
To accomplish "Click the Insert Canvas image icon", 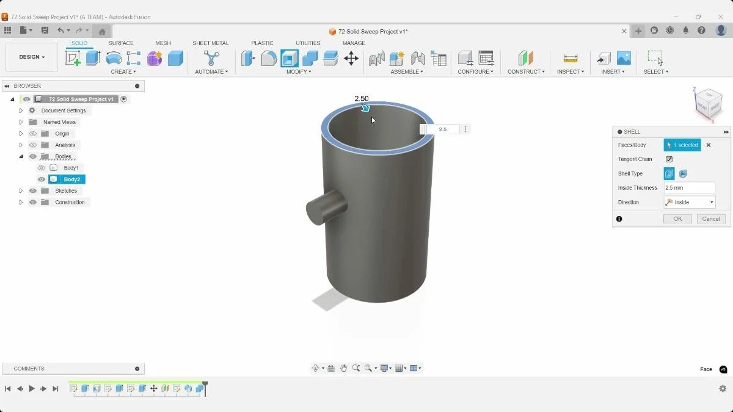I will point(624,58).
